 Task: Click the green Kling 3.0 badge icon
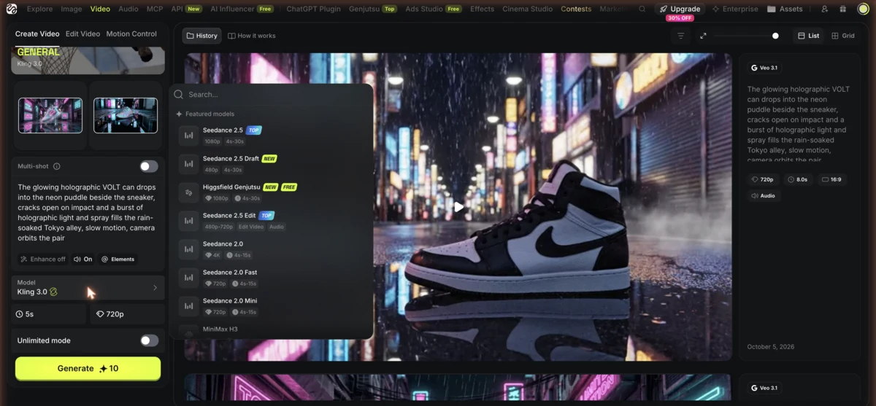click(x=53, y=292)
